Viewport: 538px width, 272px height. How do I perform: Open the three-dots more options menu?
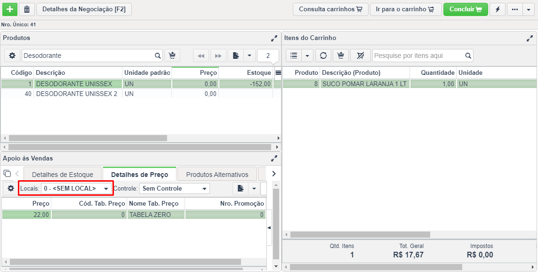pos(514,9)
